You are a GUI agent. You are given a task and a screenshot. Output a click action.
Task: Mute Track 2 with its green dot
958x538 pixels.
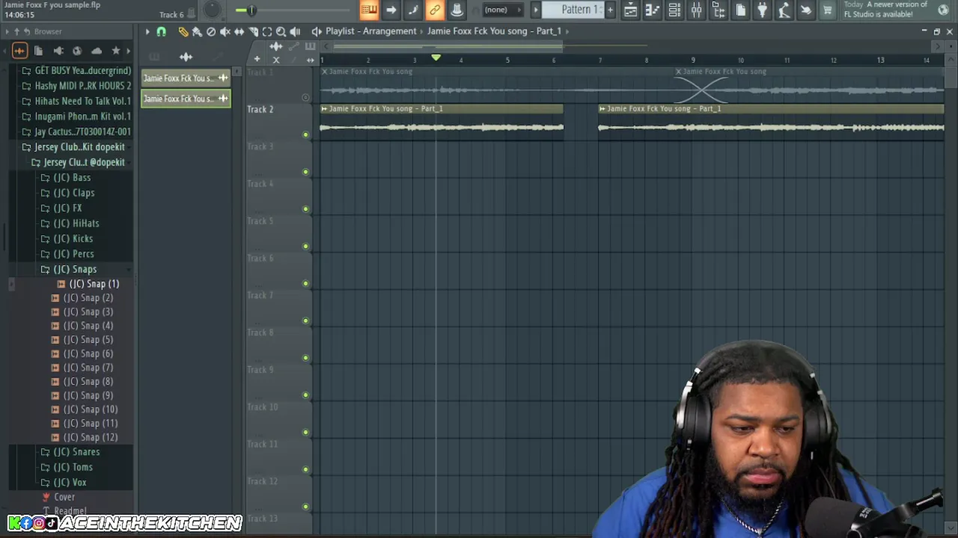[305, 134]
